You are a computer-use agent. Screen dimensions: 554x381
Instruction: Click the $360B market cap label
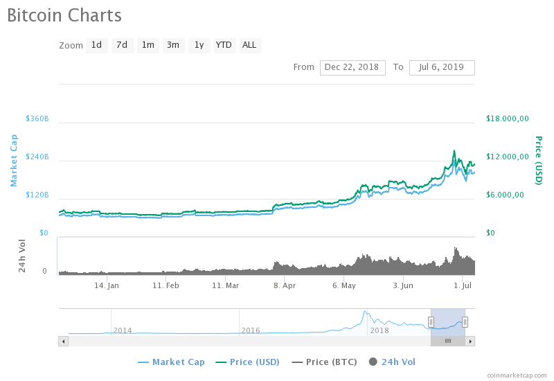(37, 118)
